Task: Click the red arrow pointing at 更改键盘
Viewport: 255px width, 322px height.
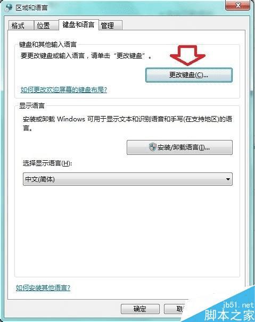Action: point(187,55)
